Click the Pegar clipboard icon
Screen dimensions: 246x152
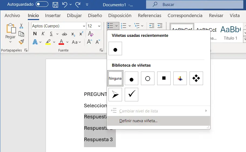(x=11, y=28)
